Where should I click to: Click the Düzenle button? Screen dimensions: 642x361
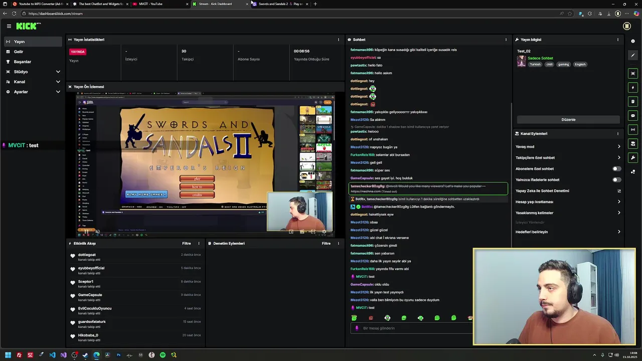click(x=568, y=120)
